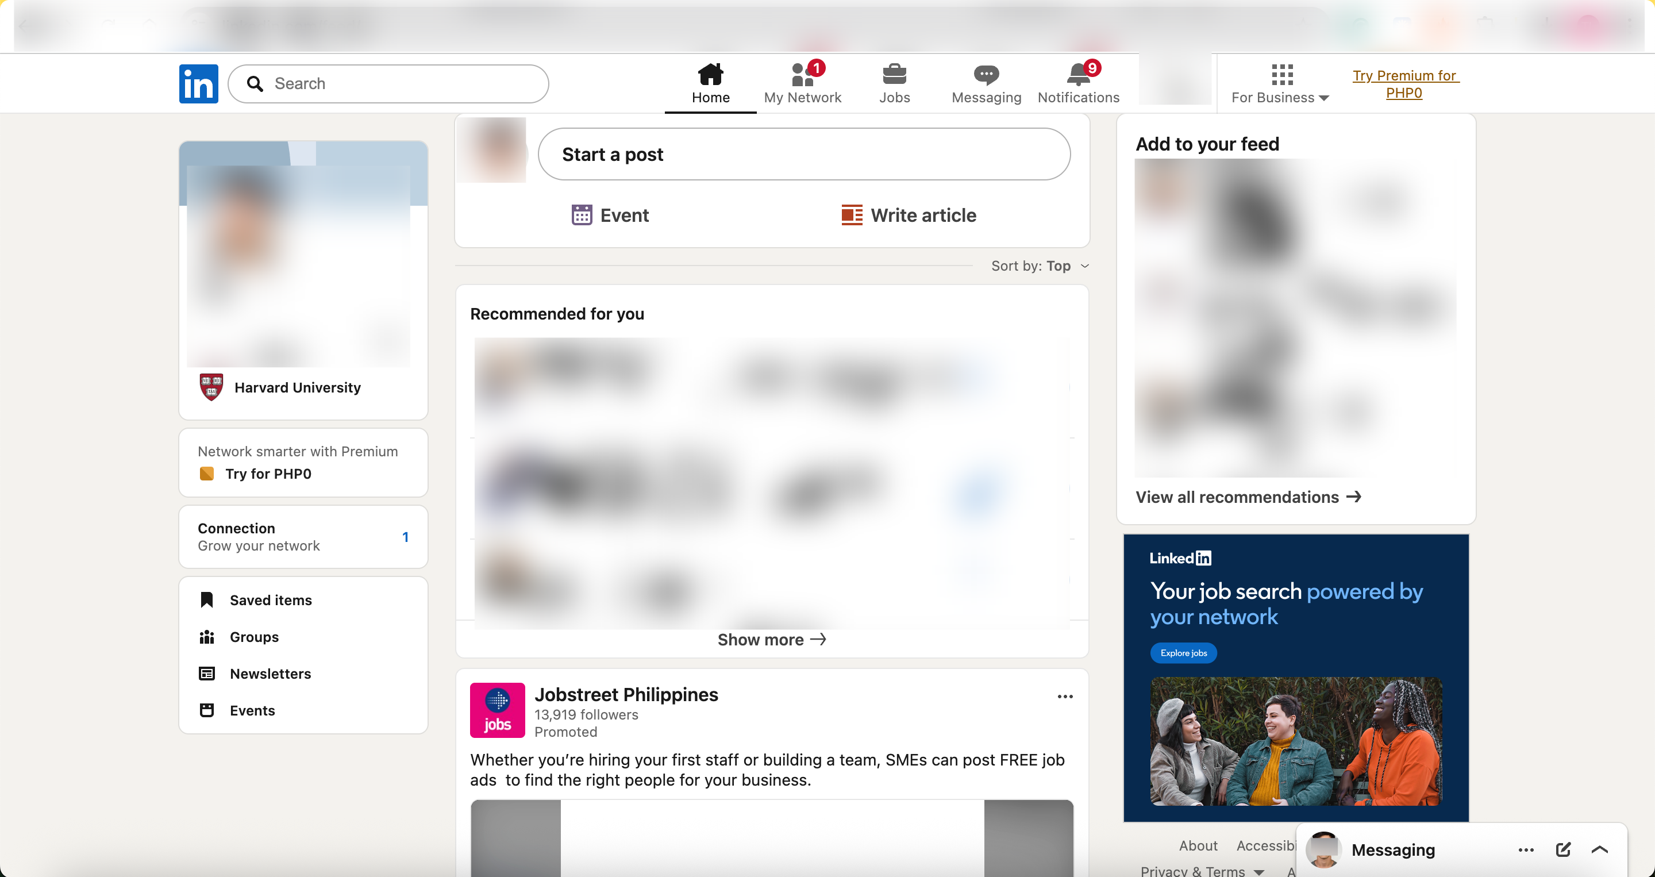1655x877 pixels.
Task: Click Write article
Action: 909,216
